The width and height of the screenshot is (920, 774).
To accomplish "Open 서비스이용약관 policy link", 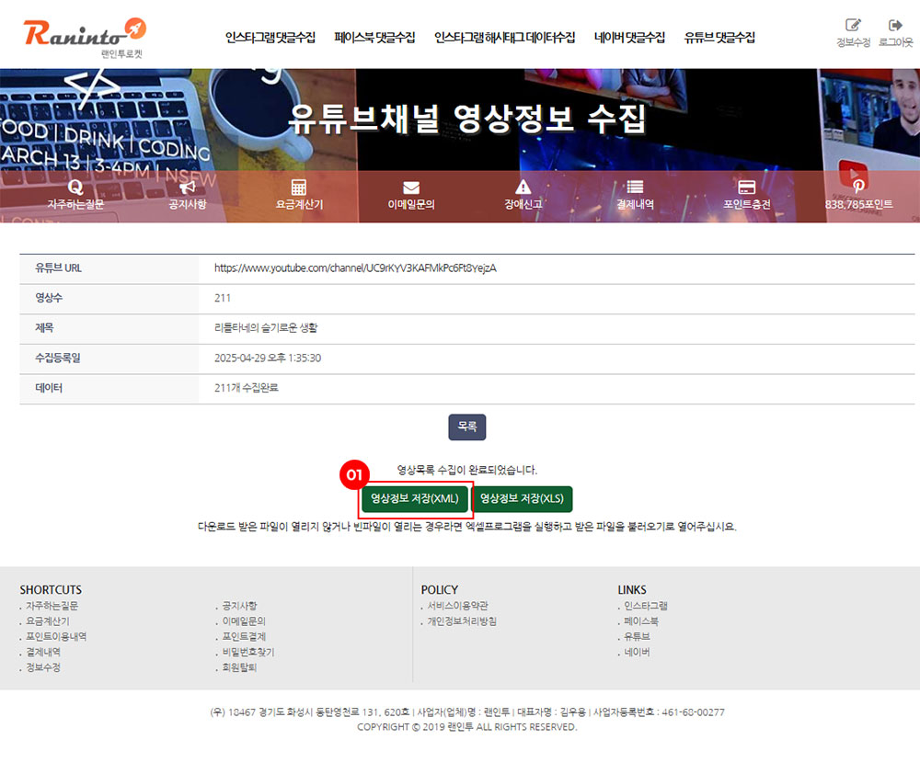I will tap(457, 606).
